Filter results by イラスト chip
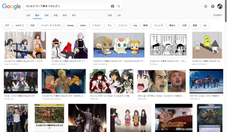This screenshot has width=227, height=132. (x=97, y=25)
